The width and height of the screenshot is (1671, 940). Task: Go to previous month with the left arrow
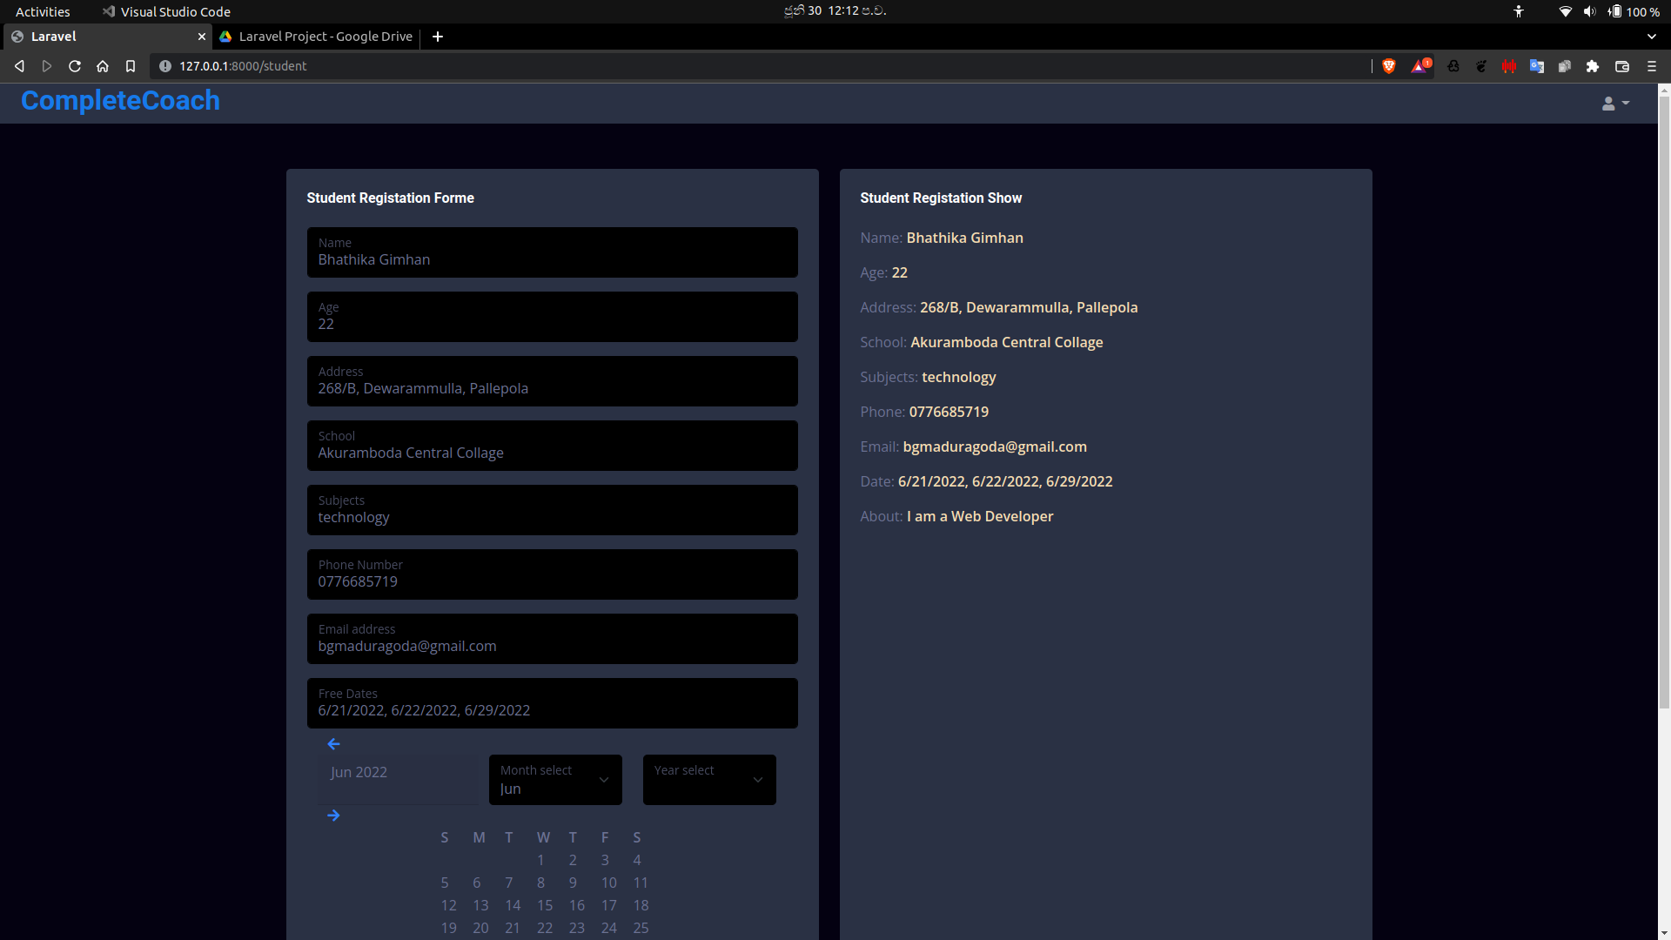coord(334,743)
